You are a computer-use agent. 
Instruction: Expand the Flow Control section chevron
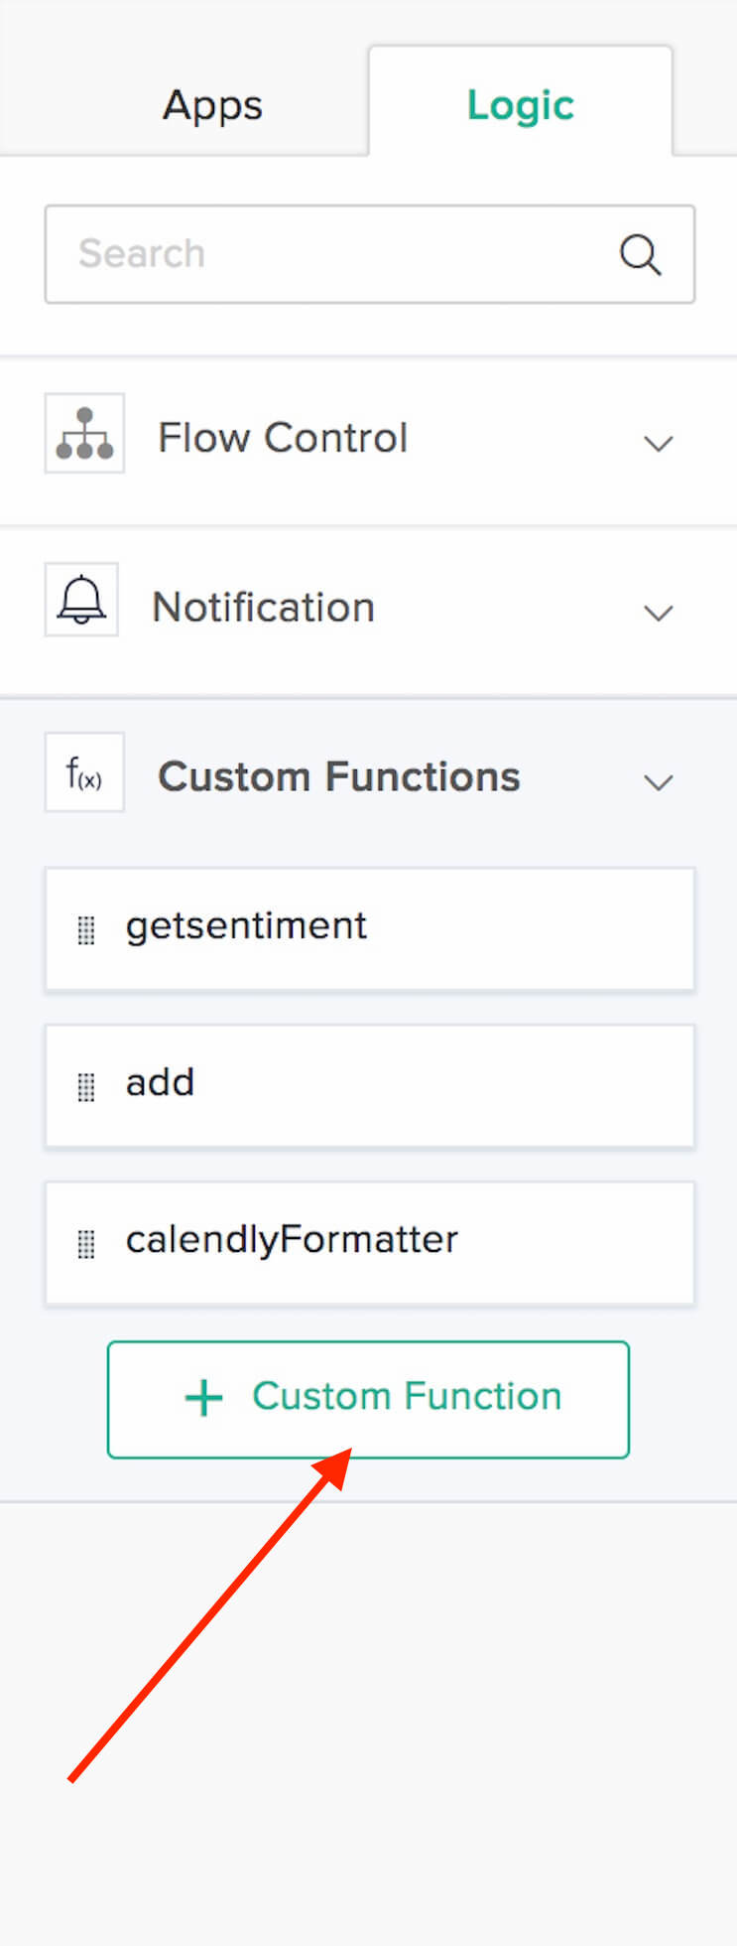(659, 443)
